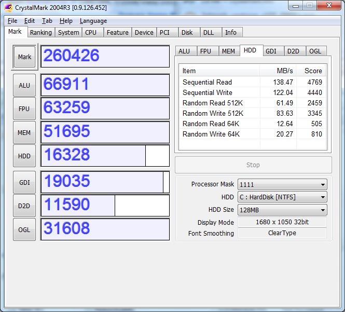This screenshot has width=345, height=312.
Task: Click the CrystalMark app icon in title bar
Action: point(8,7)
